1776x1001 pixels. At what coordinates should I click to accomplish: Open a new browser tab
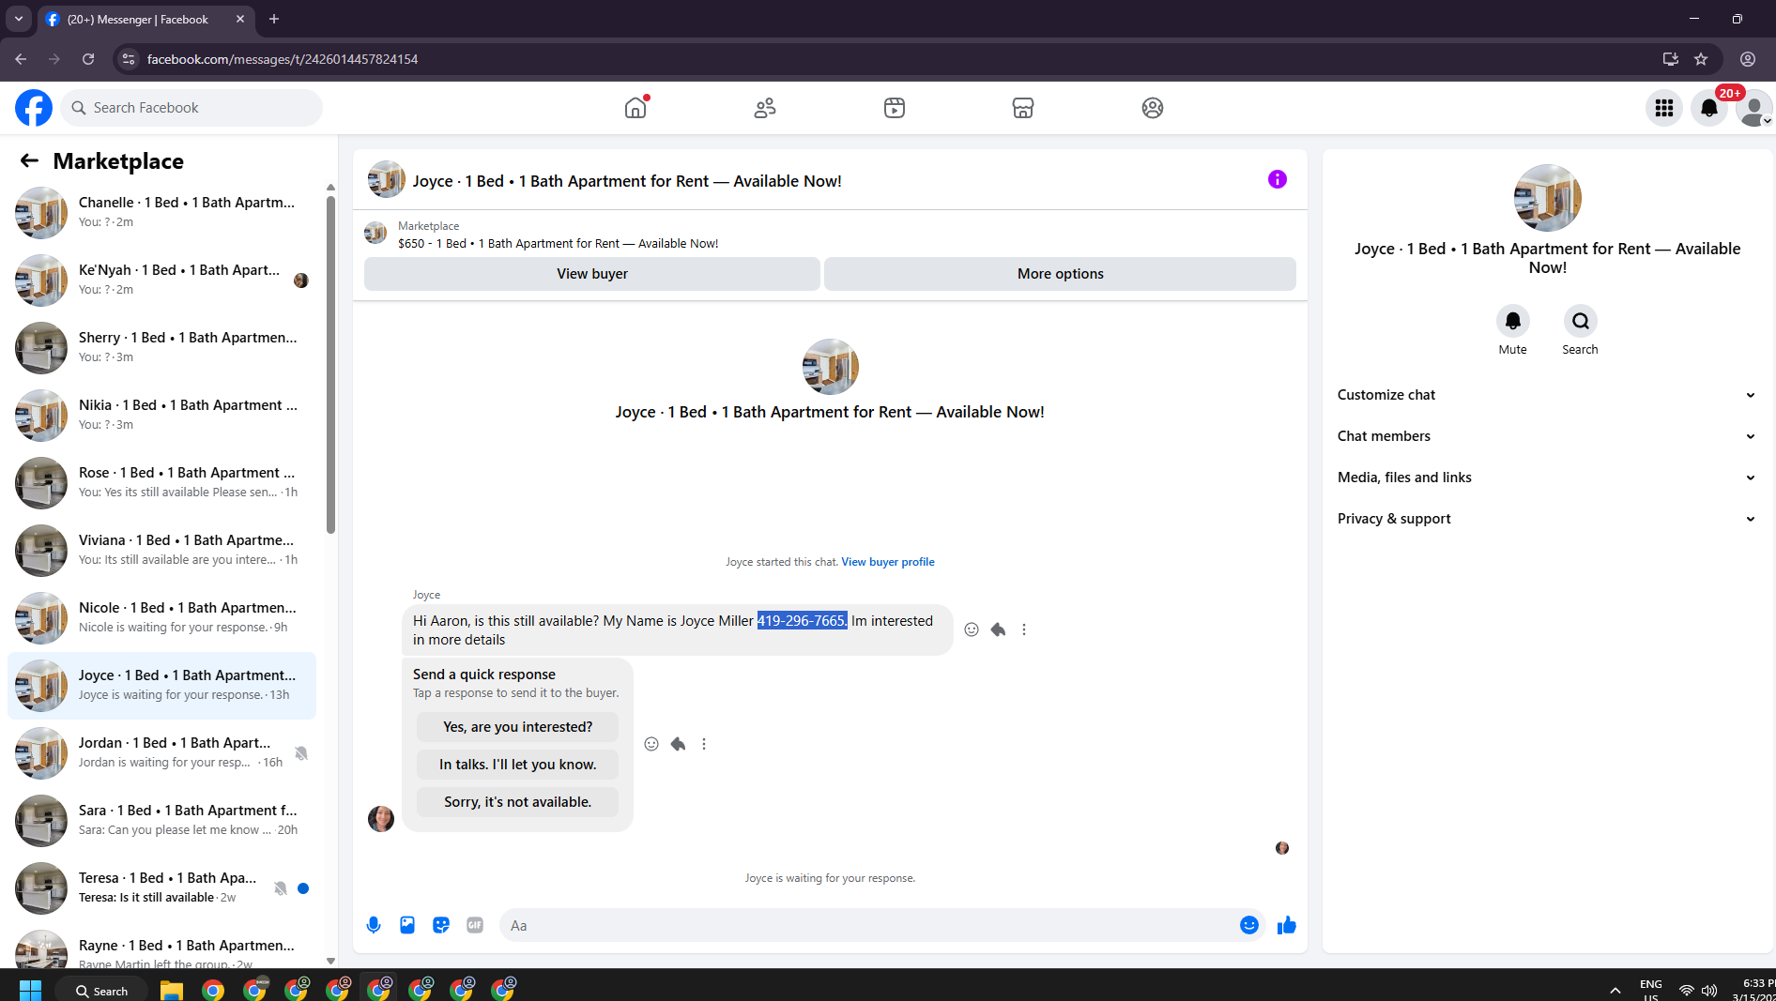[x=274, y=19]
